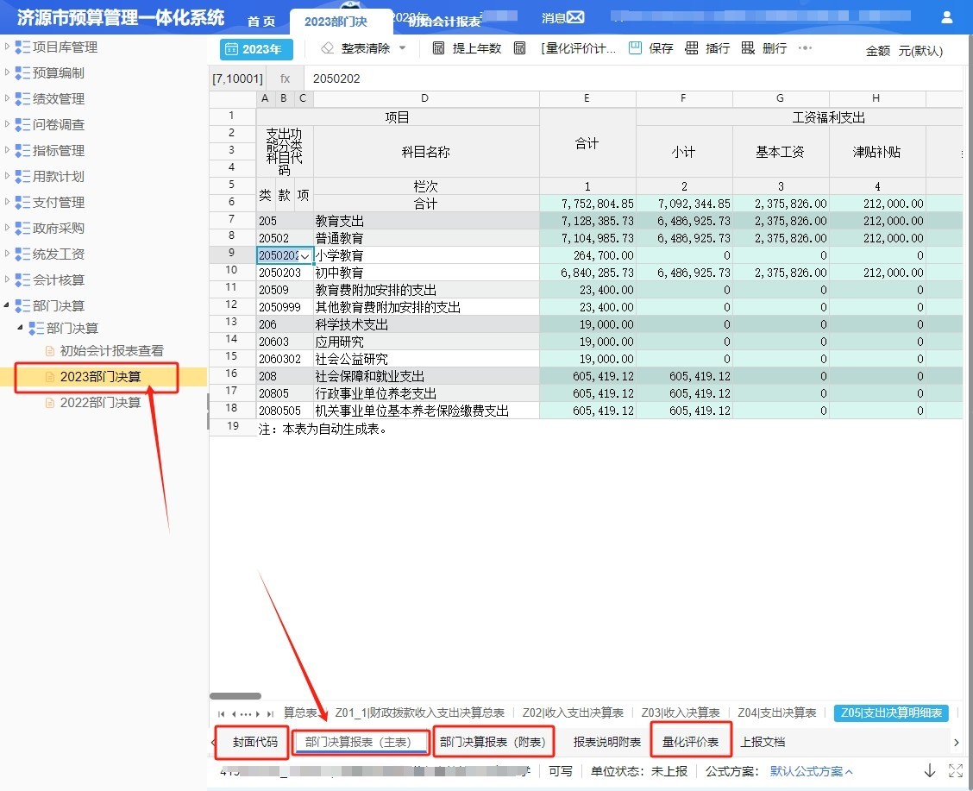
Task: Select the 科学技术支出 row name cell
Action: click(426, 324)
